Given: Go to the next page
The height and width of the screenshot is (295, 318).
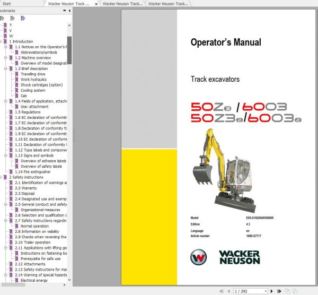Looking at the screenshot, I should point(272,291).
